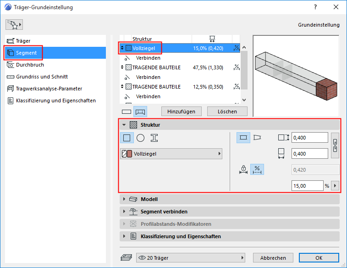Click the segment length column header icon
The image size is (347, 268).
(x=212, y=39)
